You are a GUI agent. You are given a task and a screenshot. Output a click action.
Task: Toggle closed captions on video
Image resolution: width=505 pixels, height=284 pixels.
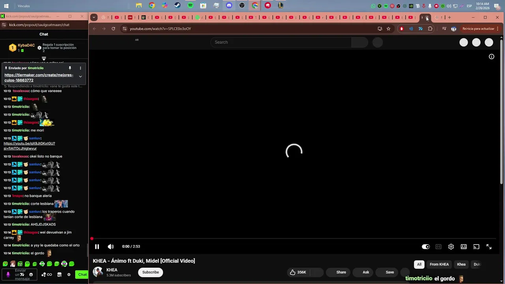[x=438, y=247]
